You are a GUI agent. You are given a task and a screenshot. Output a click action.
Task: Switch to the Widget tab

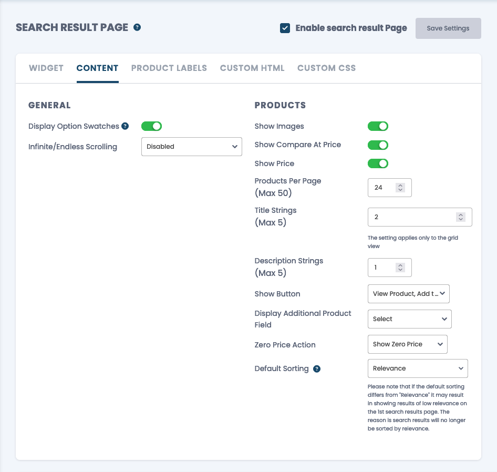(x=46, y=68)
